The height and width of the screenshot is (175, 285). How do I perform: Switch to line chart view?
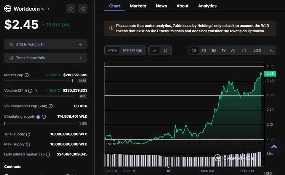(155, 51)
